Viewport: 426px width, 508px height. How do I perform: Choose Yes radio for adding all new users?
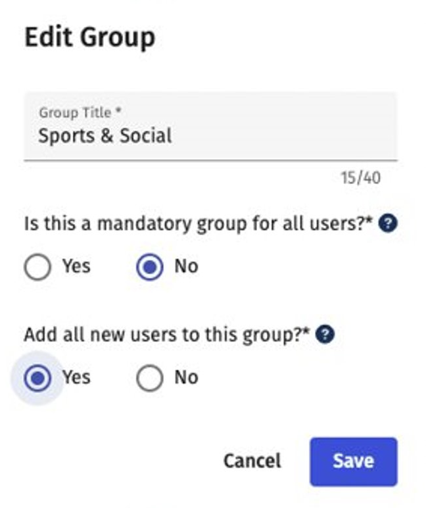pos(37,379)
